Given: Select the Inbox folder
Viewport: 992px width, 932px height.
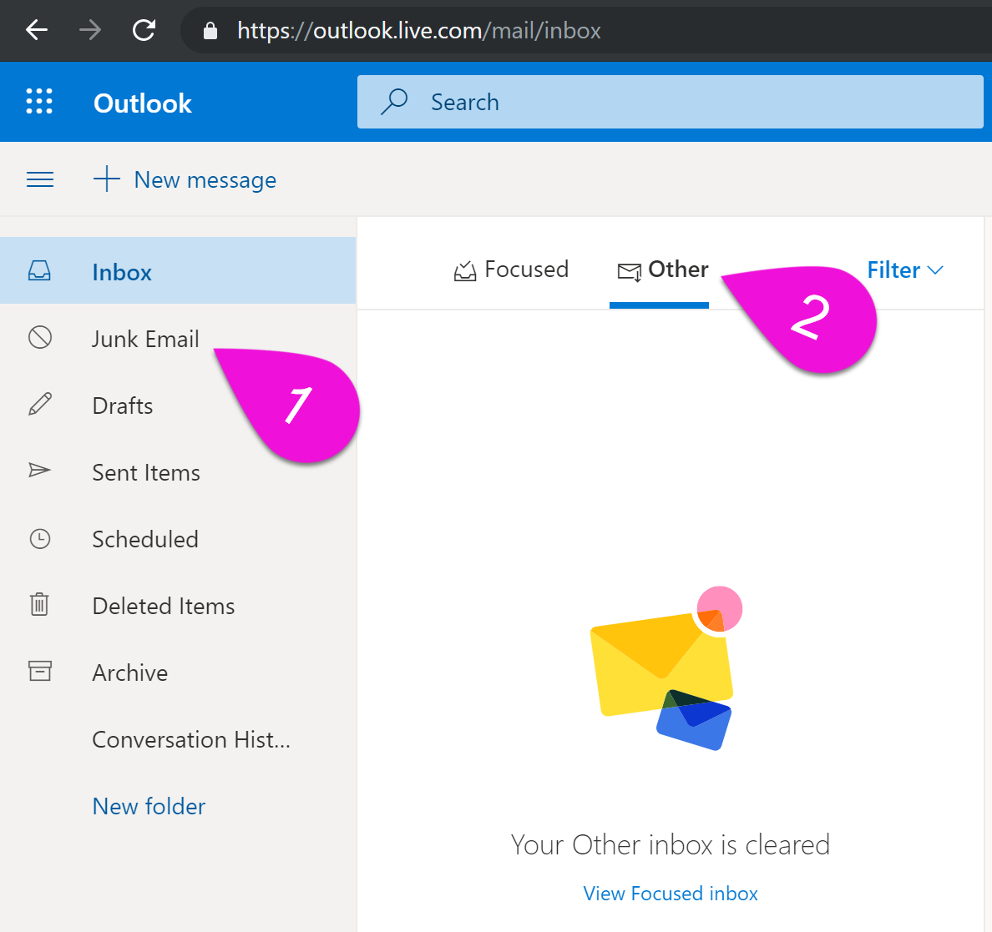Looking at the screenshot, I should (x=178, y=270).
